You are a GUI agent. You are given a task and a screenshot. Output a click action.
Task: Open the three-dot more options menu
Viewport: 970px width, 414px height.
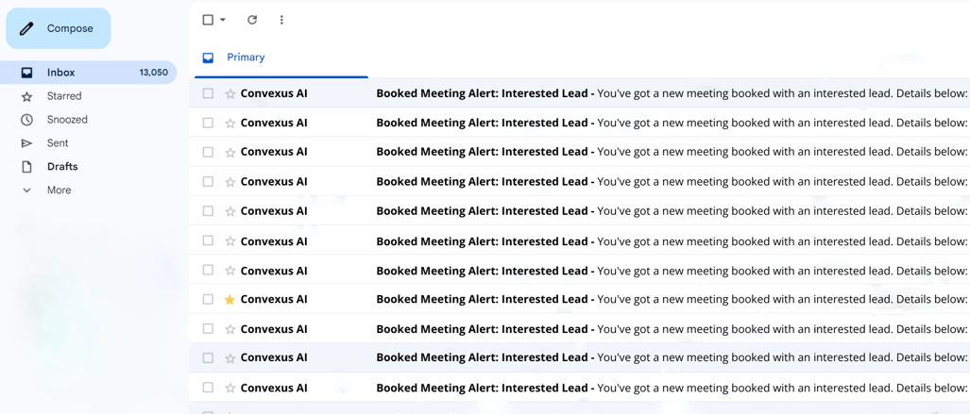(x=281, y=20)
